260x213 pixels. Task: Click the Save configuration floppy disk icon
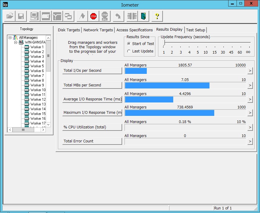[21, 16]
